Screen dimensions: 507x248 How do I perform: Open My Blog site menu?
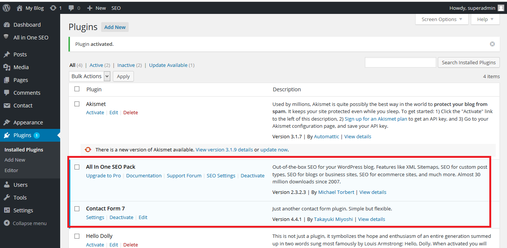click(35, 8)
